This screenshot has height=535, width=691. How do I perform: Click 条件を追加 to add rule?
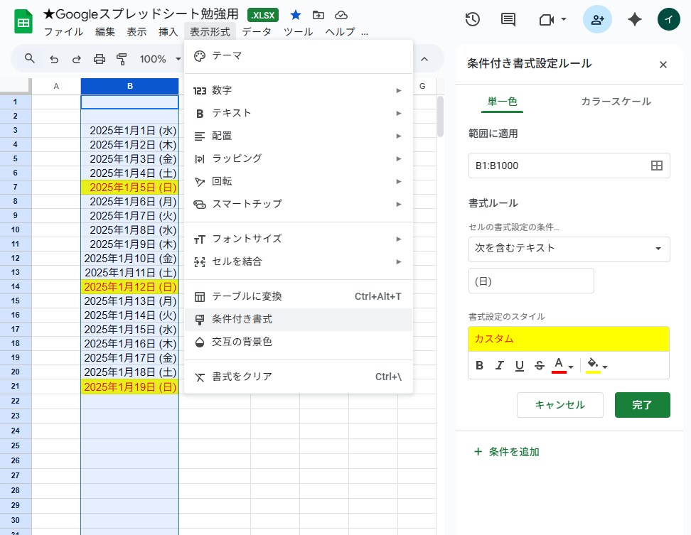[x=507, y=452]
